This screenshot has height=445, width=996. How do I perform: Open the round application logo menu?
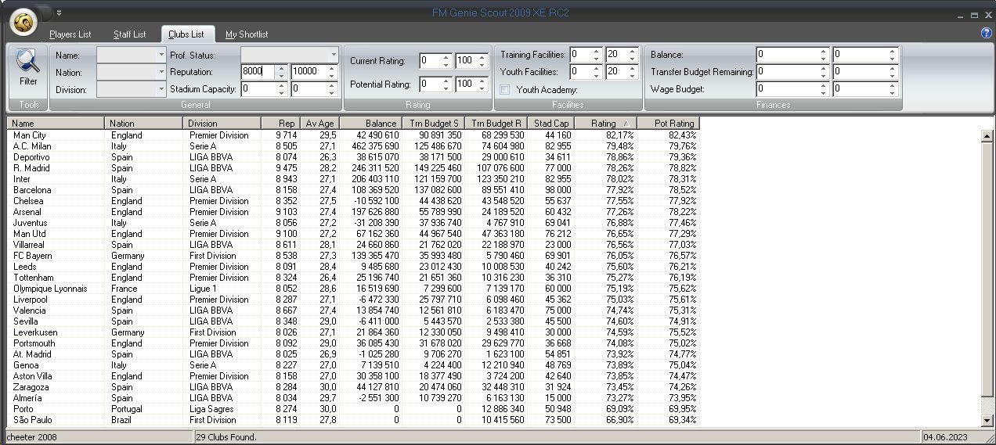tap(23, 23)
